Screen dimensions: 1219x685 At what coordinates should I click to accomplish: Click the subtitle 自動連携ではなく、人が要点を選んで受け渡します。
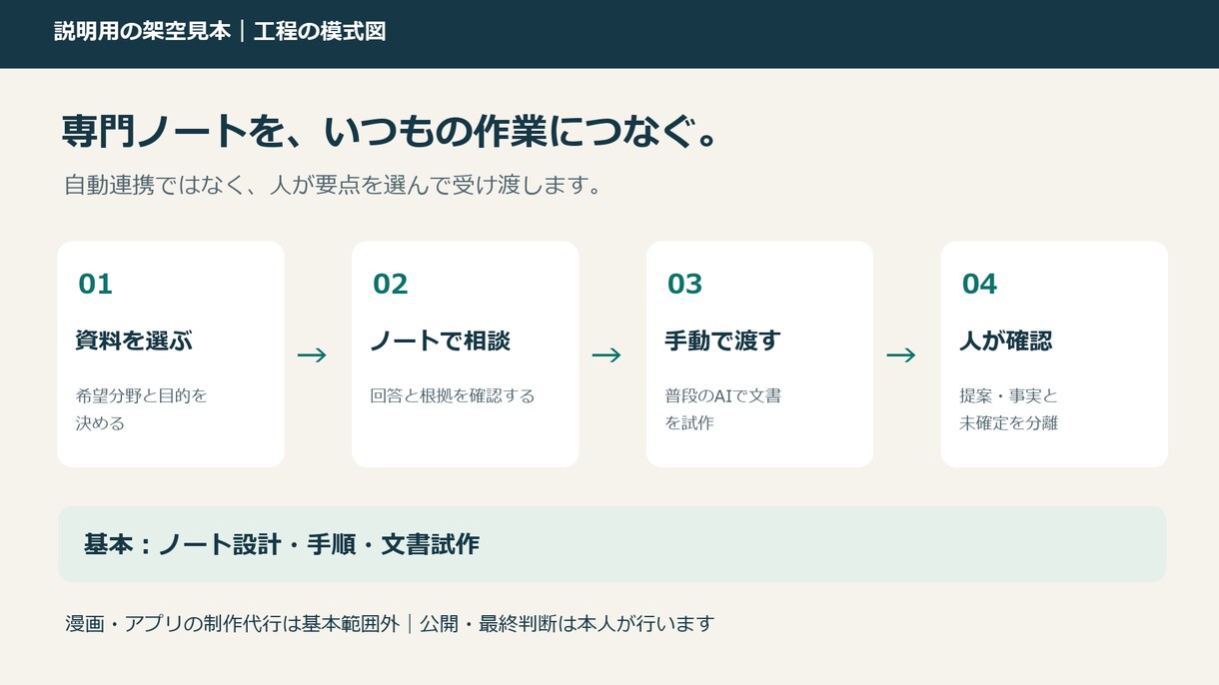(333, 186)
